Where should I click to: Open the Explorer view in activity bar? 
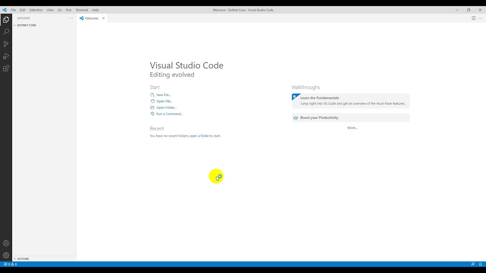[6, 20]
